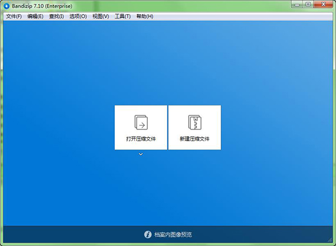
Task: Open the 帮助(H) menu
Action: pyautogui.click(x=144, y=16)
